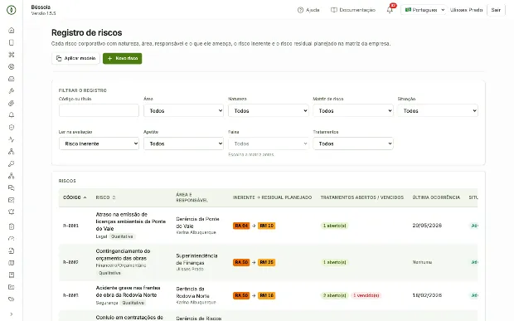Click Superintendência de Finanças area cell
Viewport: 514px width, 321px height.
tap(196, 259)
